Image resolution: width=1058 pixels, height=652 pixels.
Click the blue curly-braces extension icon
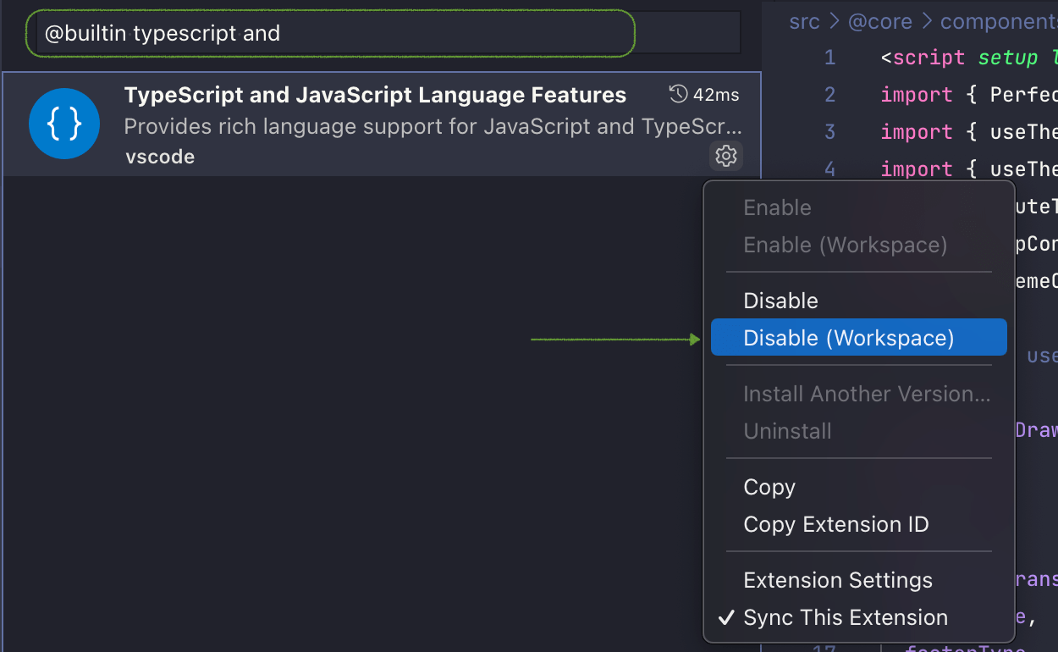(64, 124)
